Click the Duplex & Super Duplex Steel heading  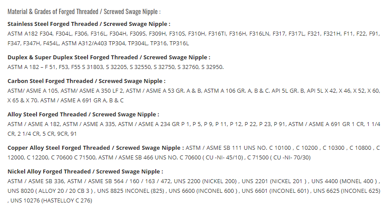[x=109, y=58]
